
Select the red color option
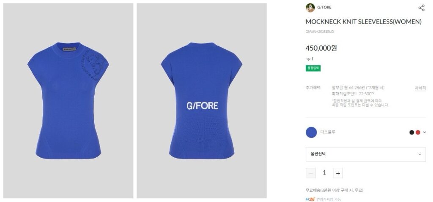coord(418,132)
